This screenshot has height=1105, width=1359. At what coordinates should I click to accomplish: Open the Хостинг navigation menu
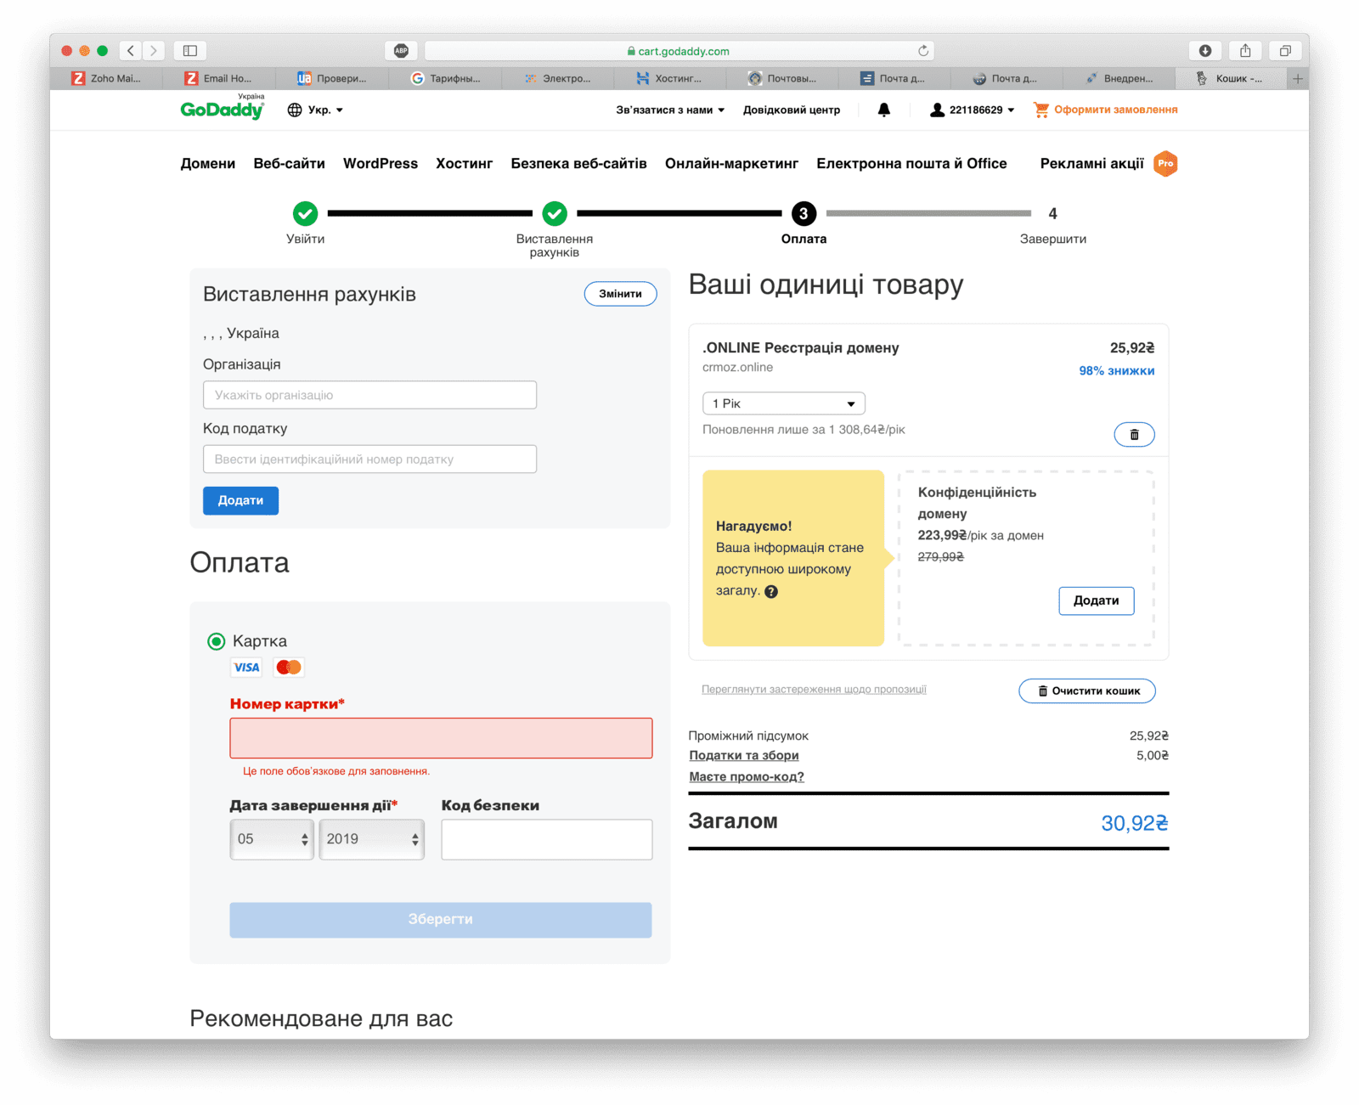click(464, 163)
